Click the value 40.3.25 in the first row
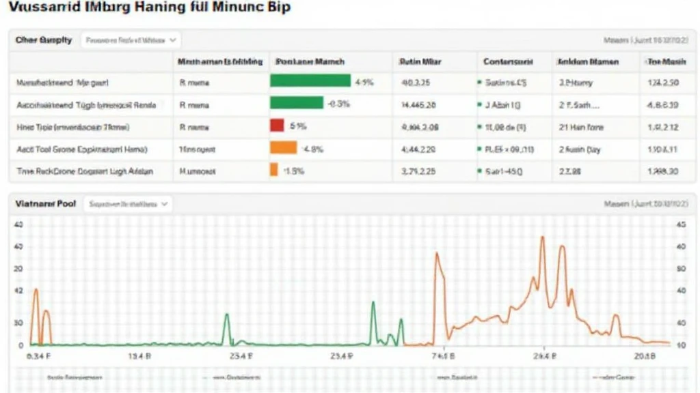The image size is (700, 393). (416, 83)
